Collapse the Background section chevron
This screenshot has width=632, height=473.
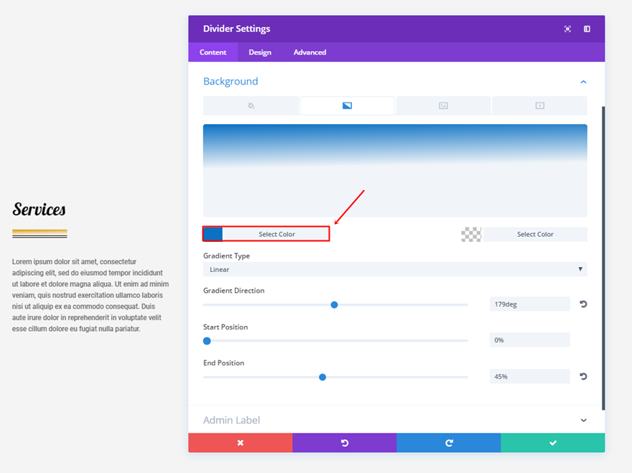583,82
